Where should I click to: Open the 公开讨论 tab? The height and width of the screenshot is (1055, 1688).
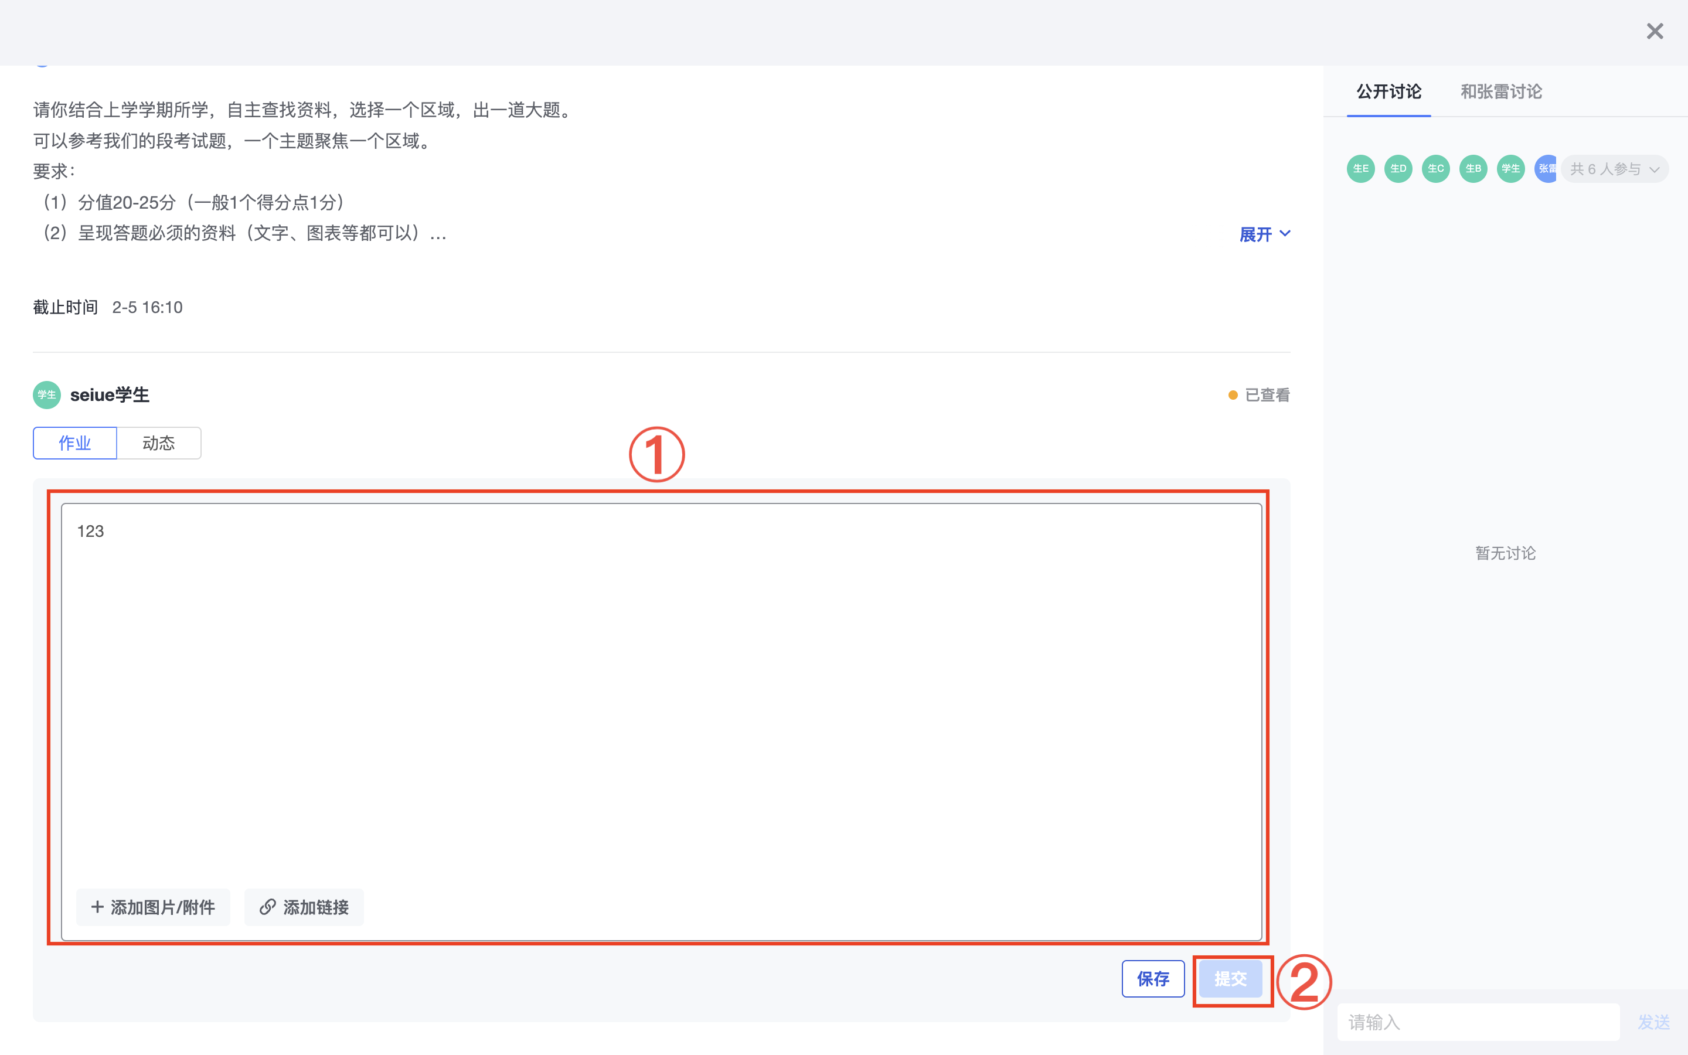[x=1388, y=91]
